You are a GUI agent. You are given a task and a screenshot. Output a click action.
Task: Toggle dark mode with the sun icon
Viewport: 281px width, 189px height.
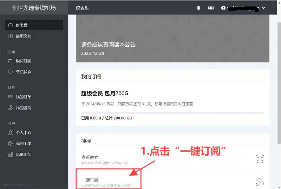pyautogui.click(x=198, y=8)
